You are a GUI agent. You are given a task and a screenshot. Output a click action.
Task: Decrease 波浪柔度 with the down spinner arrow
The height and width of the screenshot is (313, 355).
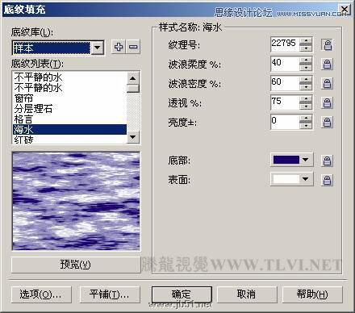coord(306,68)
